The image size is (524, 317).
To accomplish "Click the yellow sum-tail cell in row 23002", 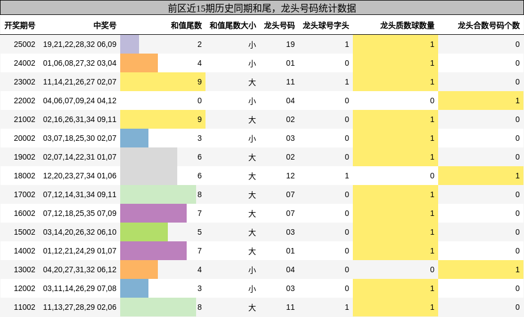I will coord(163,82).
